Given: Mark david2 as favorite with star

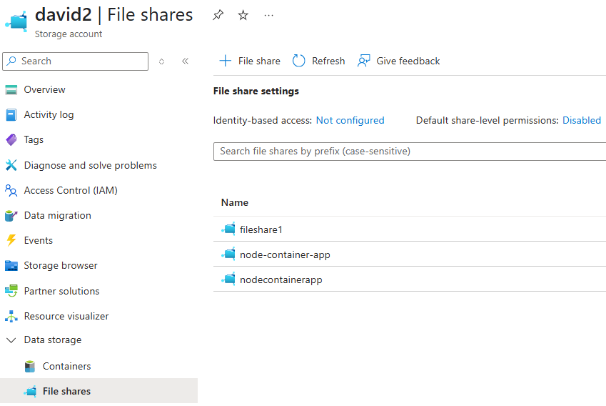Looking at the screenshot, I should point(243,16).
